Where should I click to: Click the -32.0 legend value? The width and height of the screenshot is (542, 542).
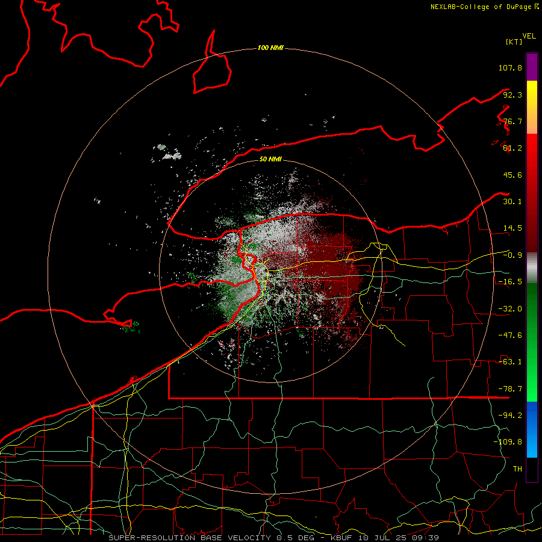coord(510,309)
